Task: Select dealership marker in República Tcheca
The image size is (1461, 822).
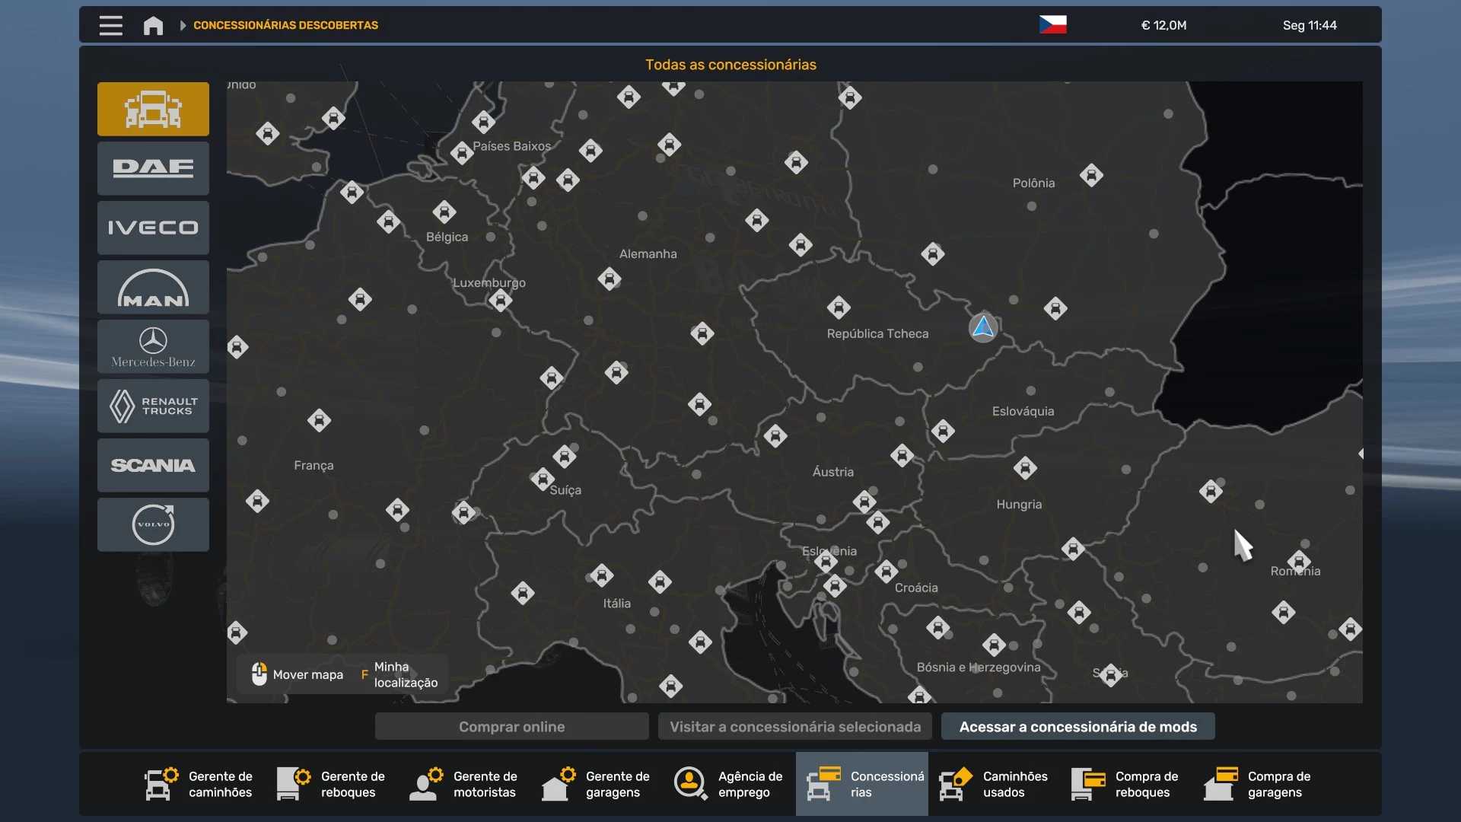Action: (x=839, y=307)
